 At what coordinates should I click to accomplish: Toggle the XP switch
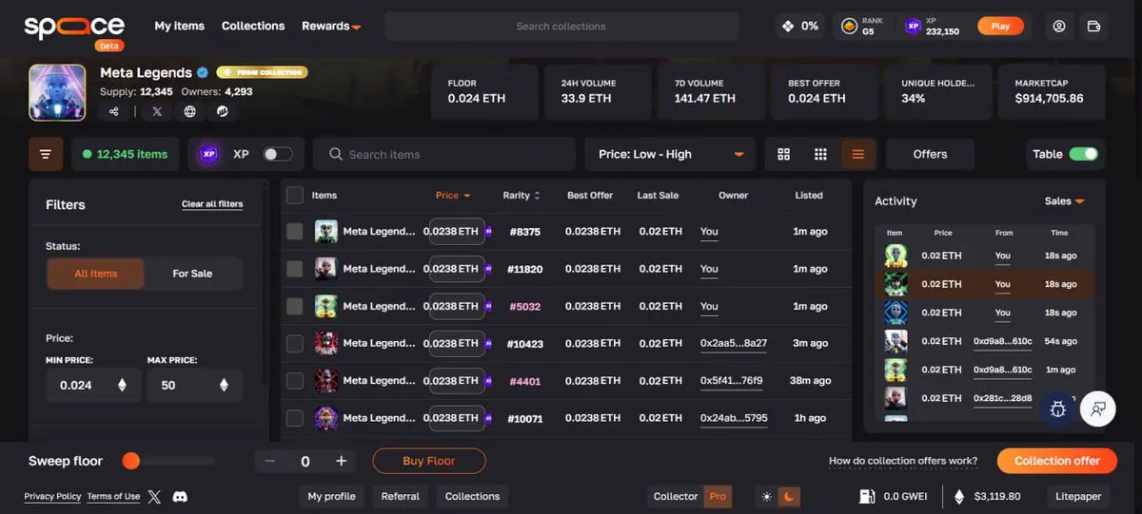tap(278, 154)
